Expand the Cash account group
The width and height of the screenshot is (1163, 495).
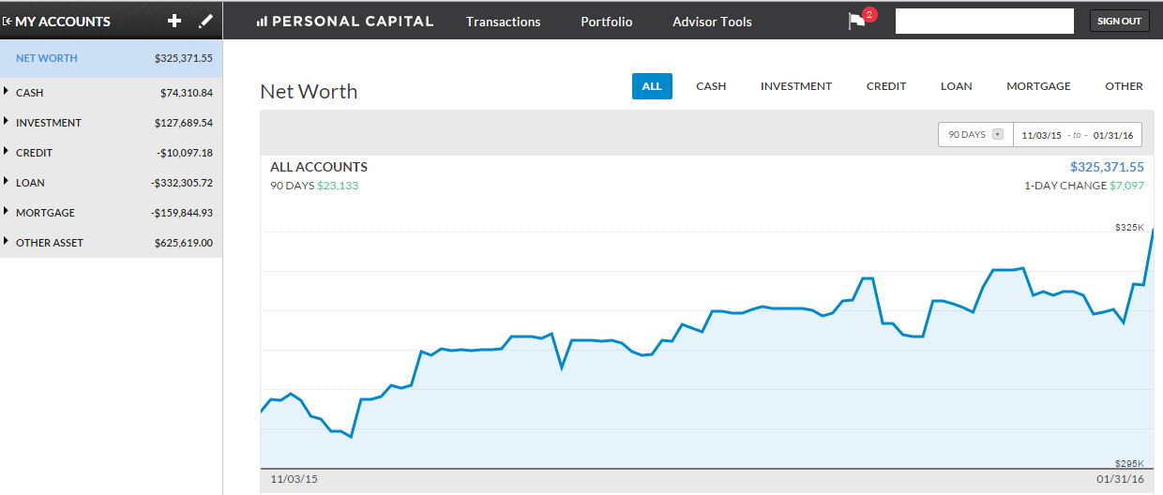click(x=7, y=92)
